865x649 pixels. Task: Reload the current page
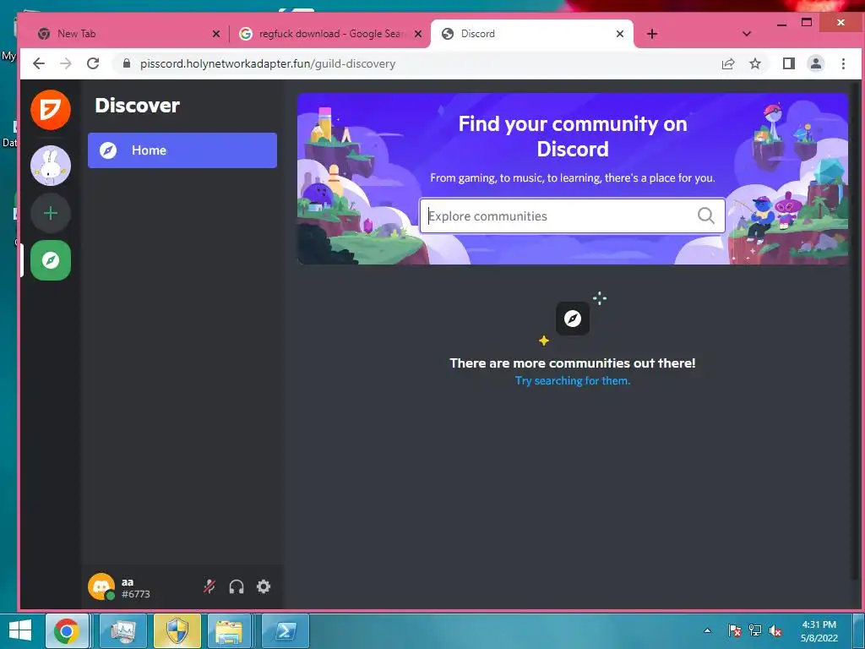pos(93,63)
